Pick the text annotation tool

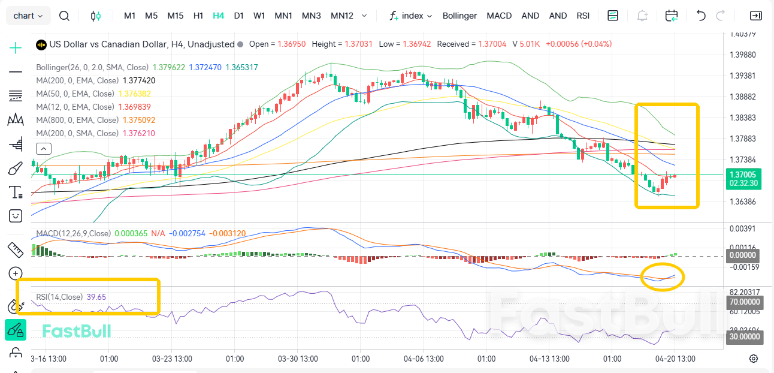16,192
